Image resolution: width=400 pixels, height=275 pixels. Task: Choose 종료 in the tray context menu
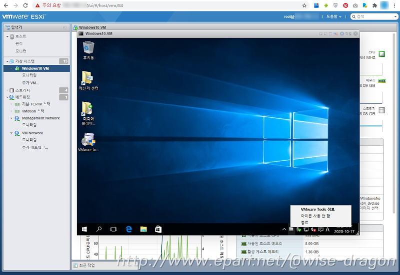[x=304, y=222]
